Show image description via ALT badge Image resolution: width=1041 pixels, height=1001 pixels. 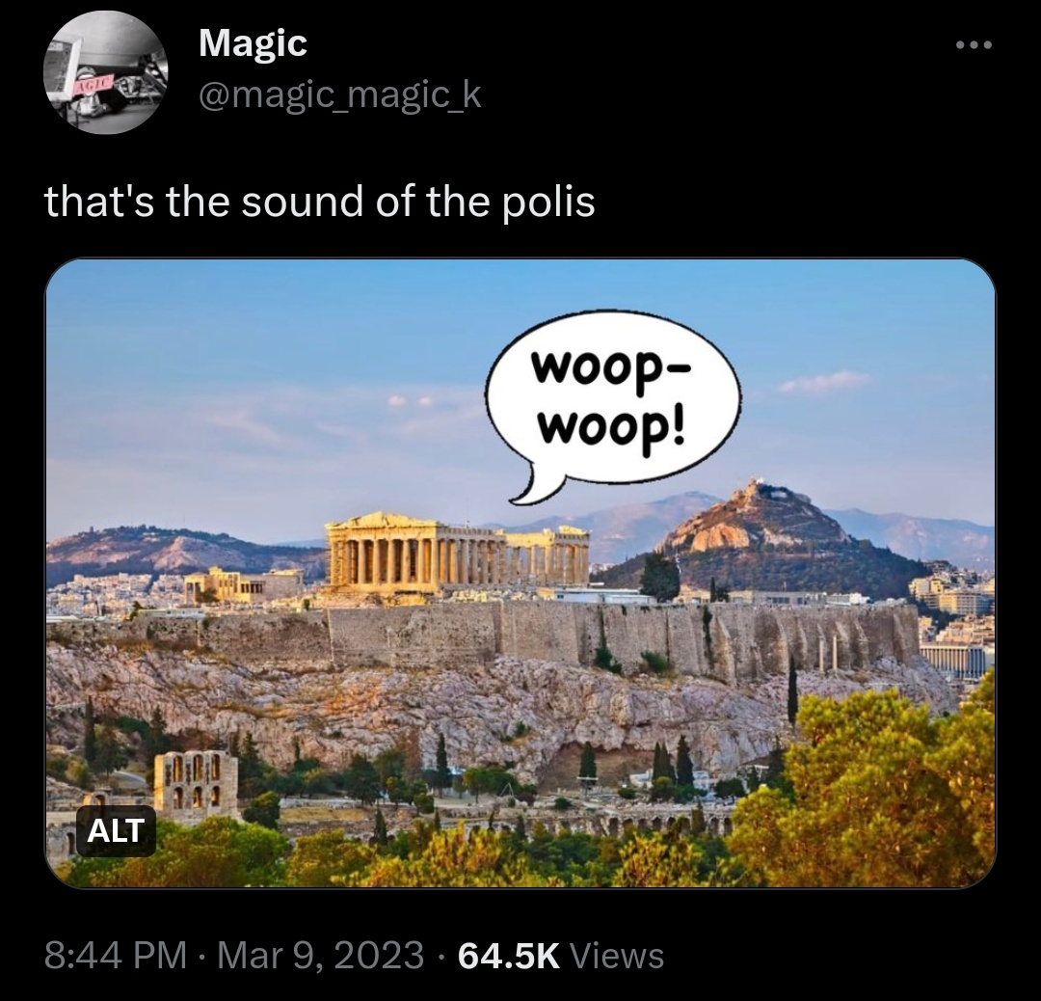coord(117,830)
